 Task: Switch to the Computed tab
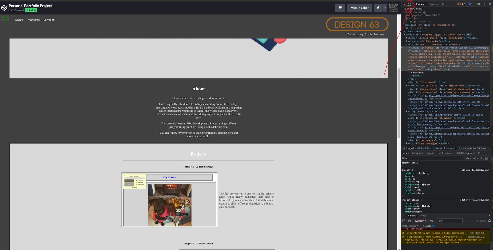point(418,153)
